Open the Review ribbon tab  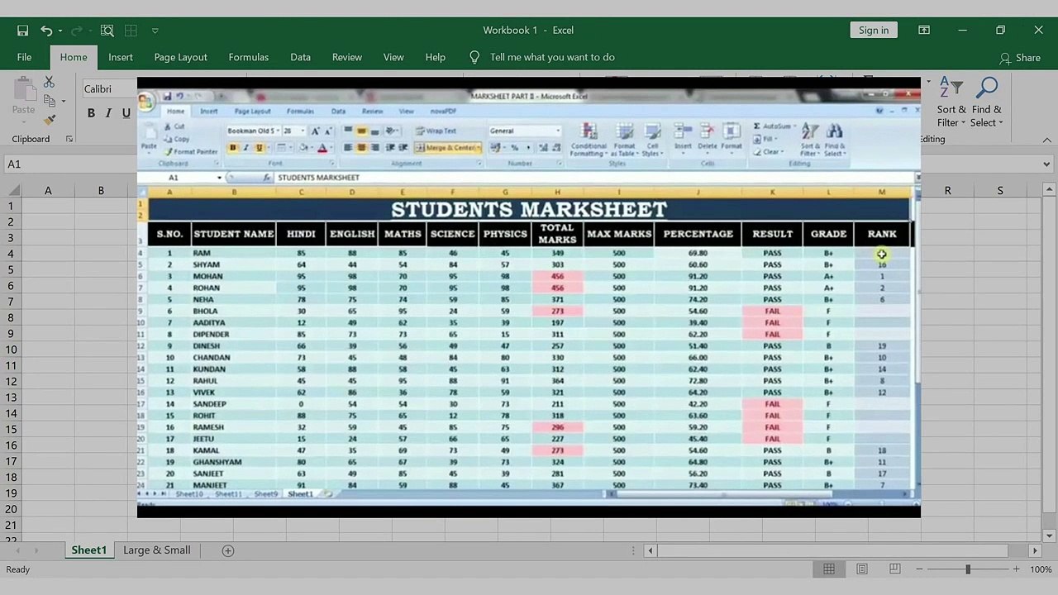point(347,57)
